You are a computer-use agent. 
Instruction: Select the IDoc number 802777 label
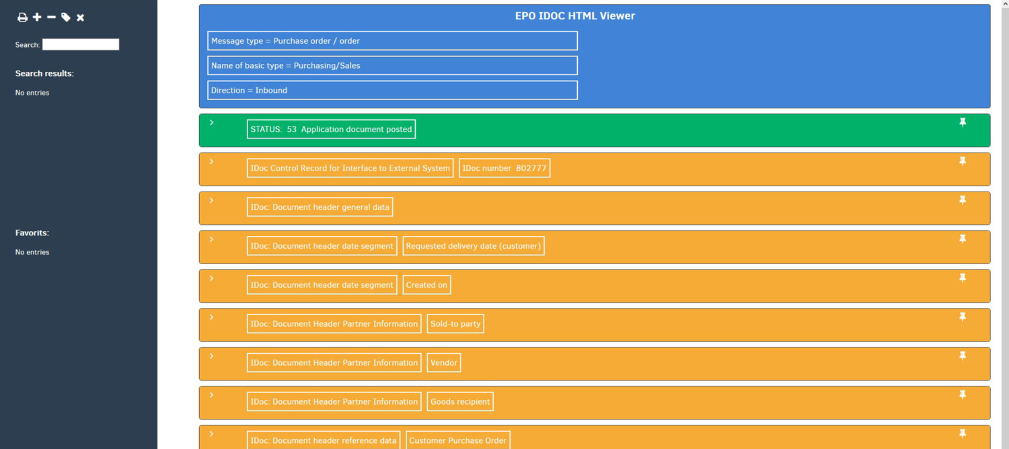pyautogui.click(x=504, y=168)
